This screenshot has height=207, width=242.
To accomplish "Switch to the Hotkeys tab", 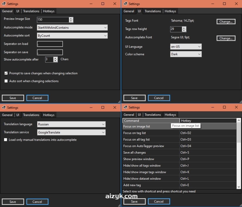I will click(x=49, y=11).
